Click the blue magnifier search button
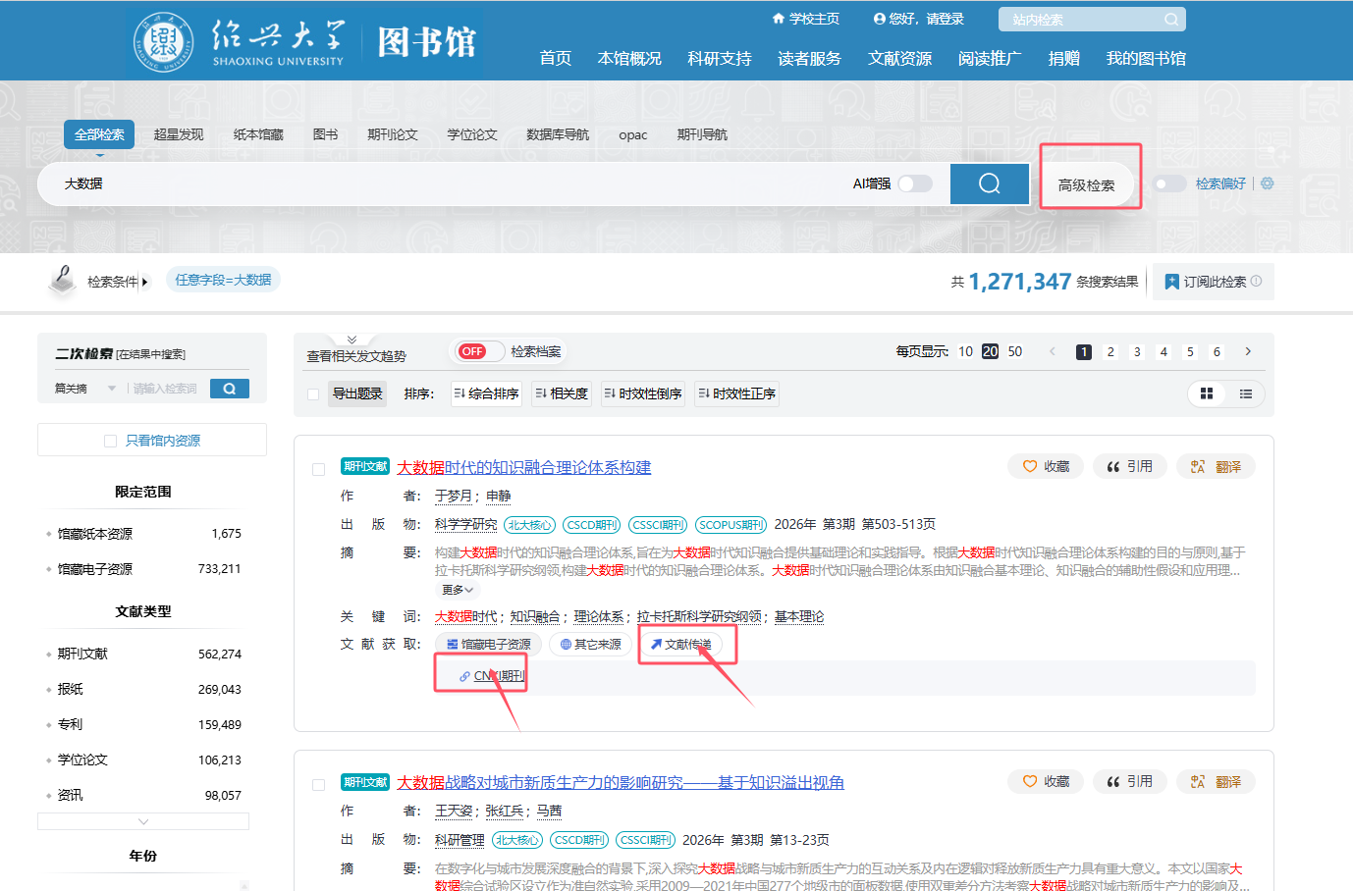The height and width of the screenshot is (891, 1353). [x=989, y=183]
